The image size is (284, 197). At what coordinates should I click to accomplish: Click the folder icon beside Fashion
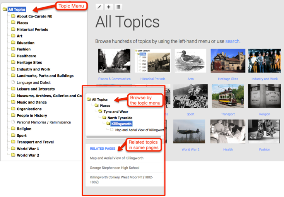[x=13, y=49]
